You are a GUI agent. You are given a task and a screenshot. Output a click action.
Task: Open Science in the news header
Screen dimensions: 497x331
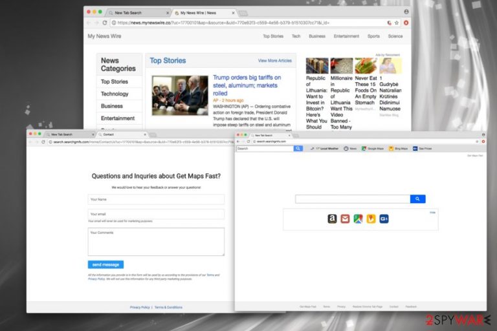[395, 36]
